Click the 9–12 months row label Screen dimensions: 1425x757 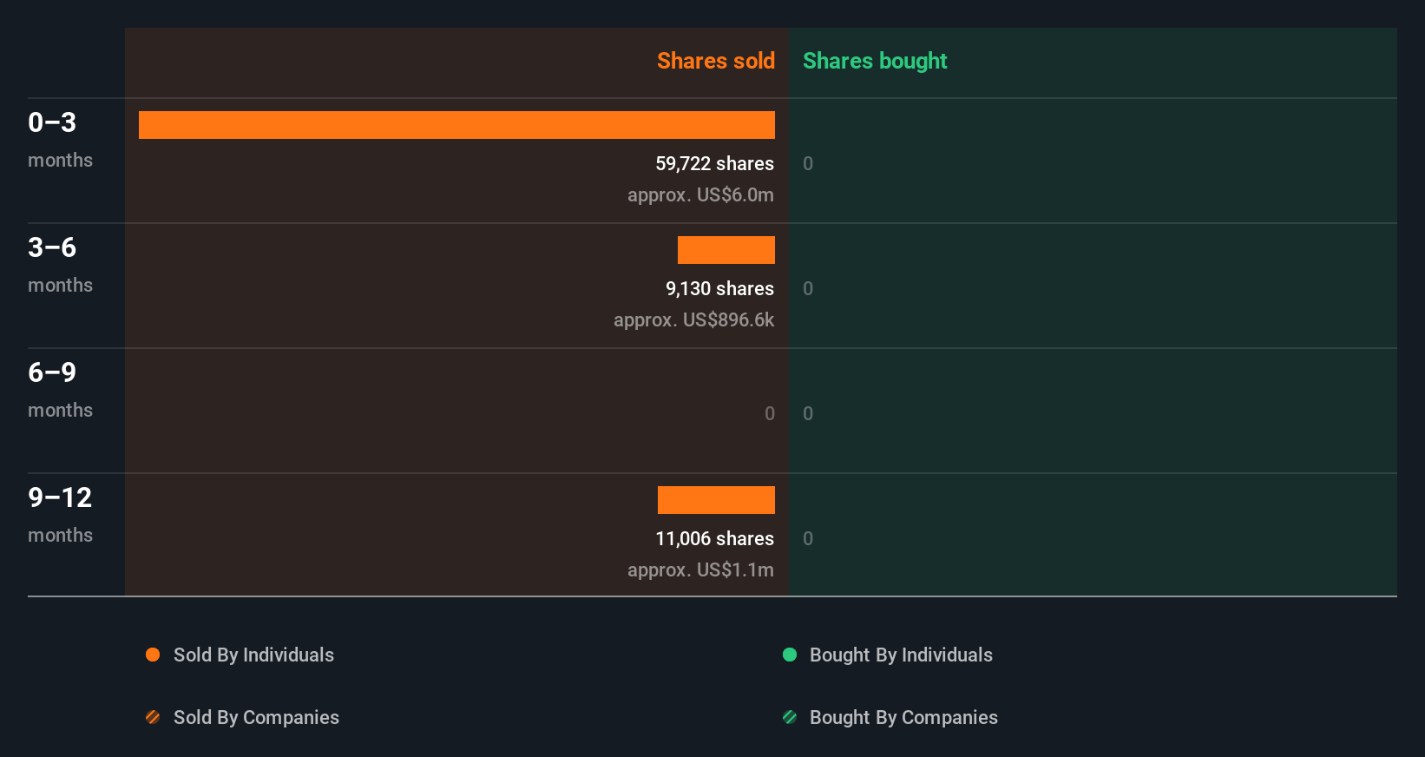coord(60,514)
